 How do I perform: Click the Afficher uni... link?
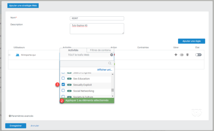tap(105, 70)
